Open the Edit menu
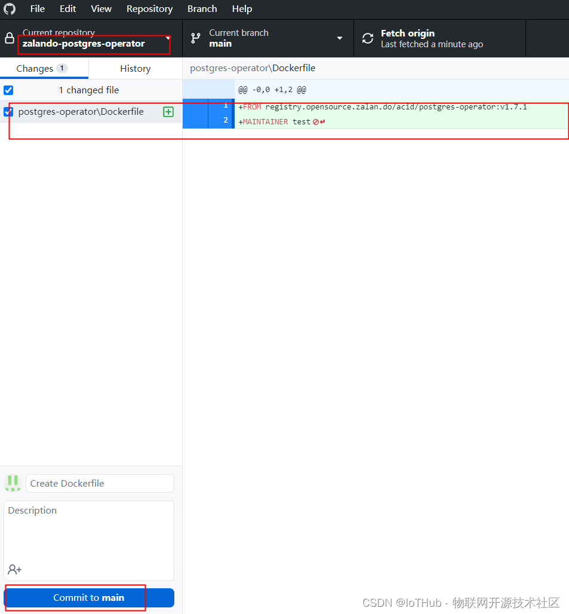The height and width of the screenshot is (614, 569). point(67,8)
